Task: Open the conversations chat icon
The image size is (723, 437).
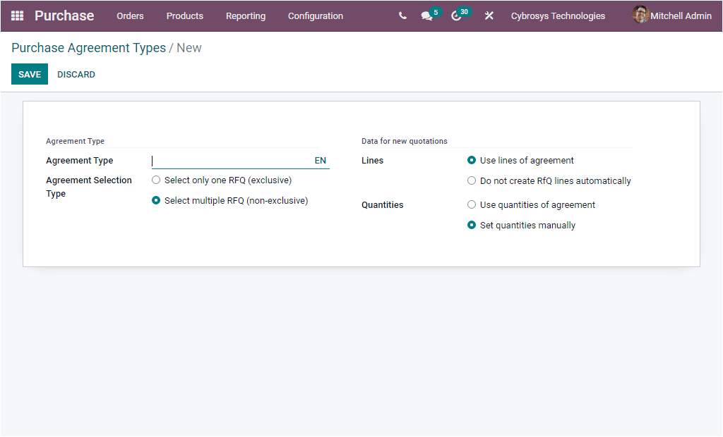Action: pos(426,16)
